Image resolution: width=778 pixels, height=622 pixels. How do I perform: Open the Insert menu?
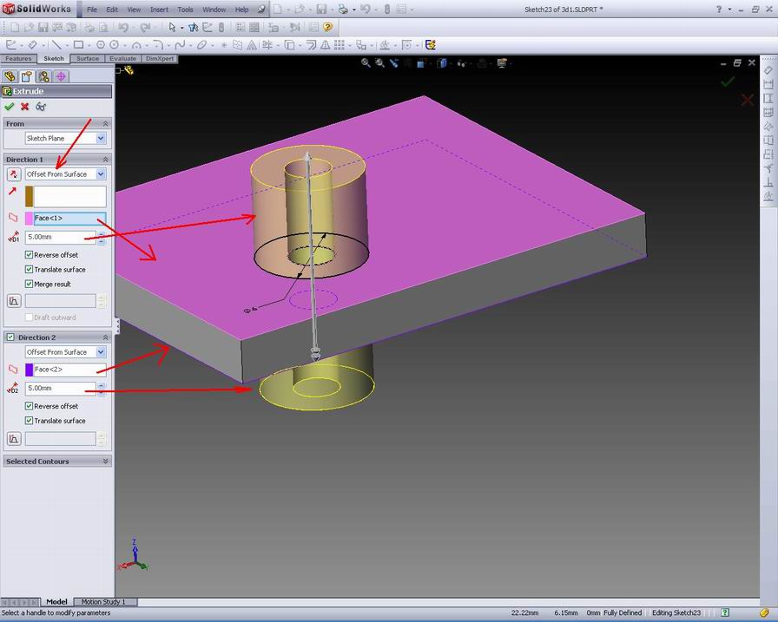tap(159, 10)
